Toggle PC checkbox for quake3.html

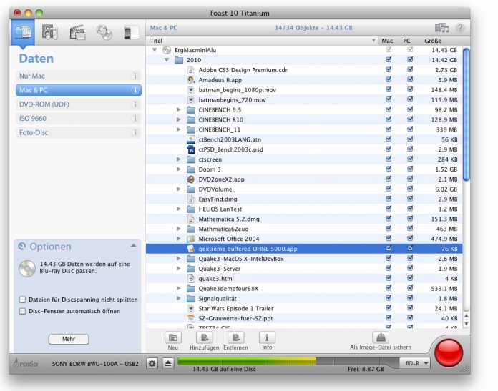410,278
